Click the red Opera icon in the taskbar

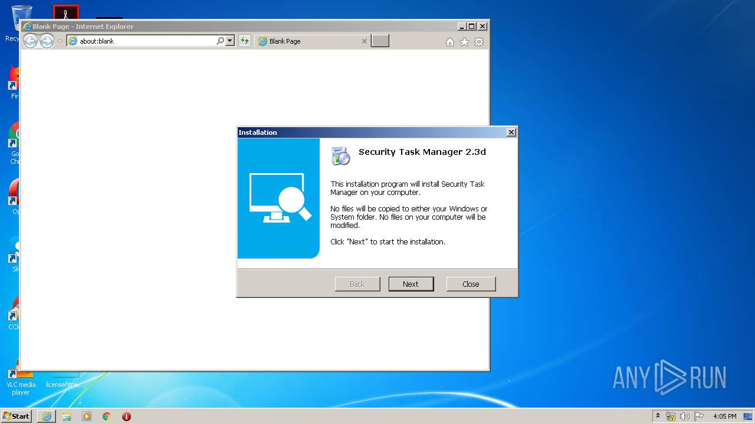pos(126,416)
